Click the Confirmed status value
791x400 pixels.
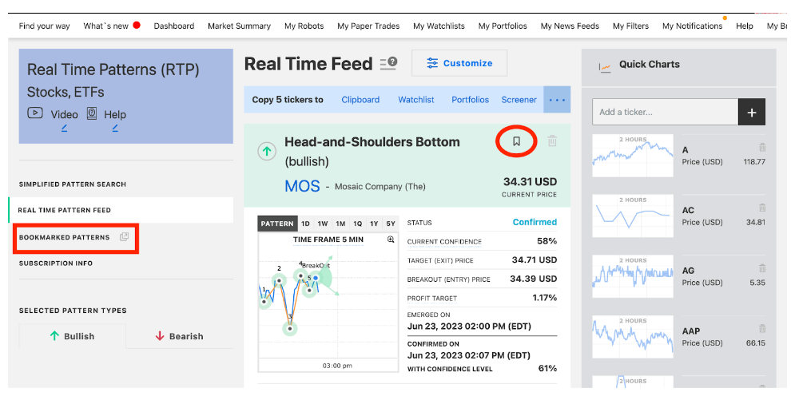535,222
